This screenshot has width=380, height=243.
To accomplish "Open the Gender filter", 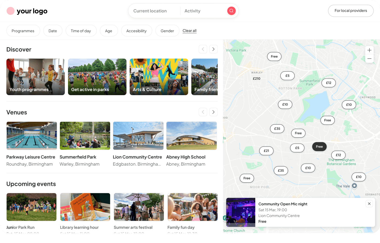I will tap(167, 31).
